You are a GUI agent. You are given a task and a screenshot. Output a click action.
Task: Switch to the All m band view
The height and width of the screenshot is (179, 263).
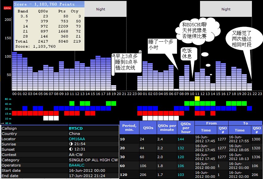[9, 123]
